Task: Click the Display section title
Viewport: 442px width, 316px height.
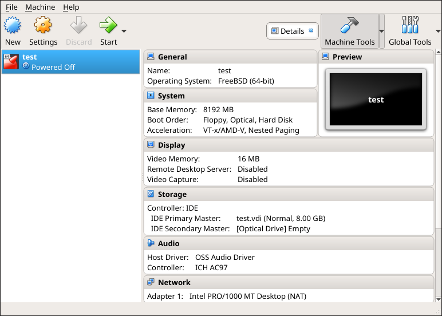Action: [172, 145]
